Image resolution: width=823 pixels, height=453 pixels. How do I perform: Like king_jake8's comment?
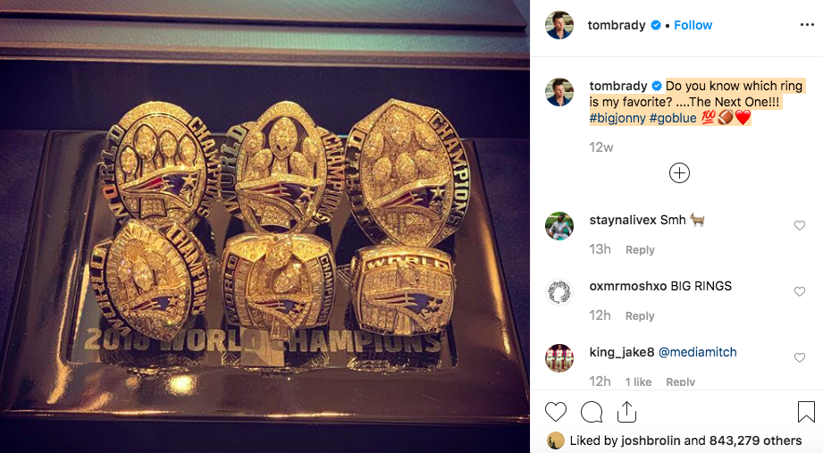tap(800, 357)
